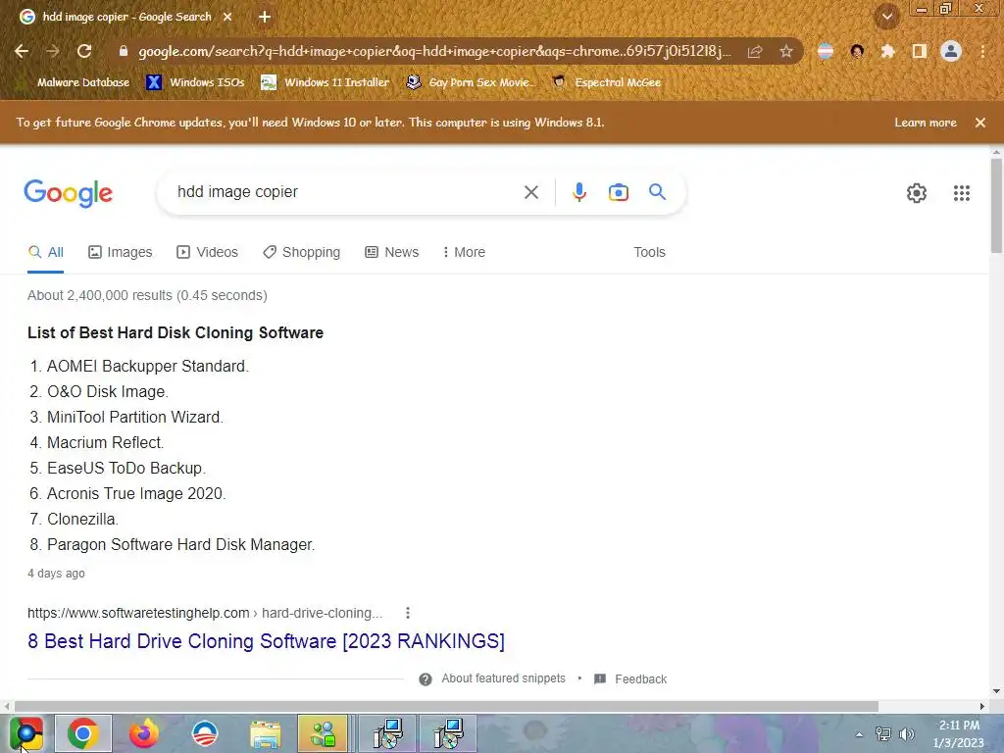1004x753 pixels.
Task: Open the Chrome extensions puzzle icon
Action: [x=887, y=51]
